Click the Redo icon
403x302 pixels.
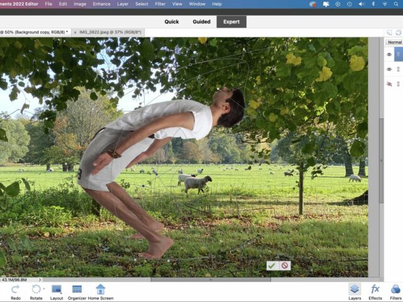[15, 289]
